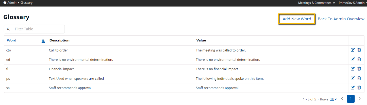Go to previous page arrow
The height and width of the screenshot is (105, 367).
[342, 99]
